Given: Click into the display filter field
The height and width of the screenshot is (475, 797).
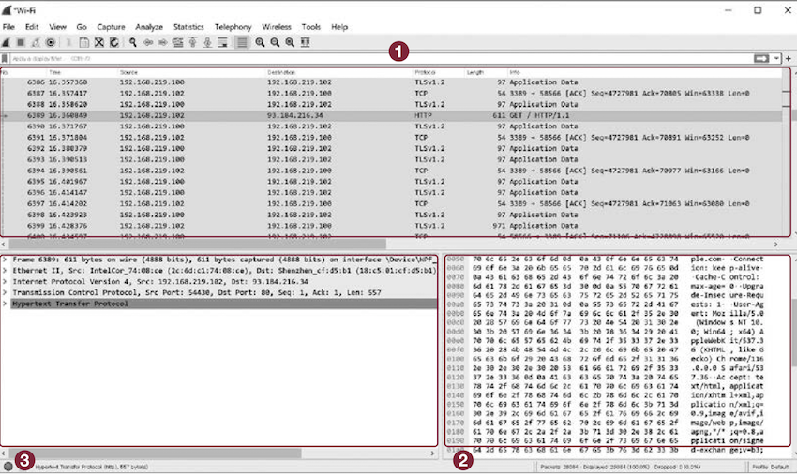Looking at the screenshot, I should pos(382,59).
